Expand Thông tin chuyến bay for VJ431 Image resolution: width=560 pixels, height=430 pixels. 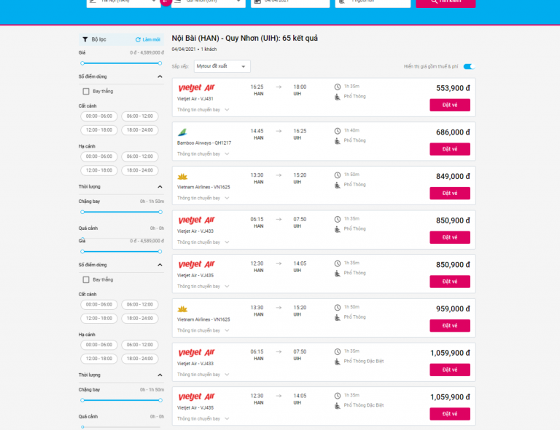pyautogui.click(x=203, y=110)
